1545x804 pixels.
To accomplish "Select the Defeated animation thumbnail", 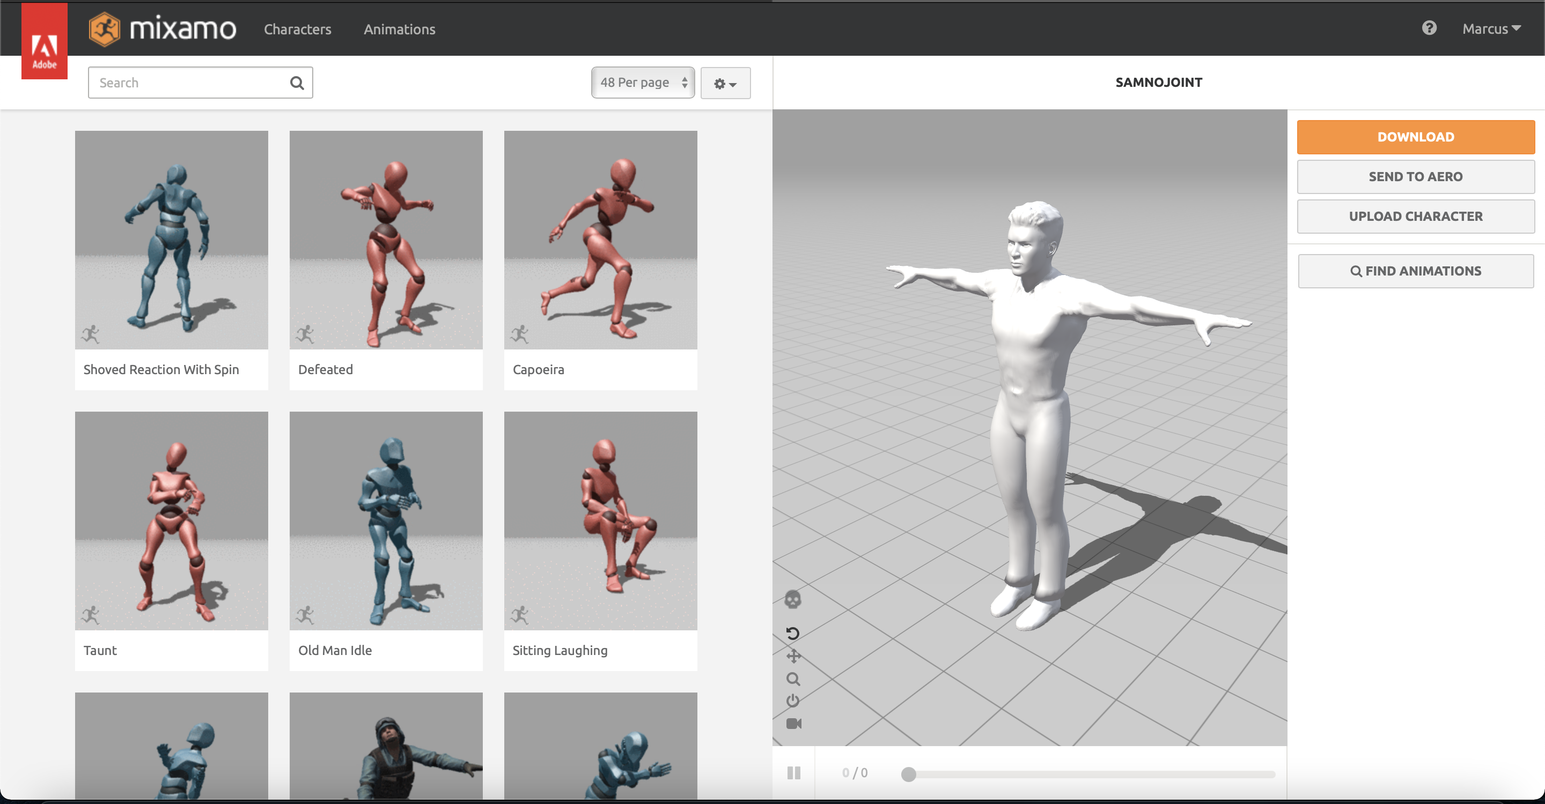I will [x=386, y=240].
